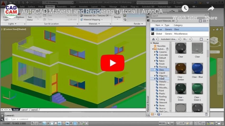Switch to the Layout1 tab
Viewport: 225px width, 126px height.
25,110
